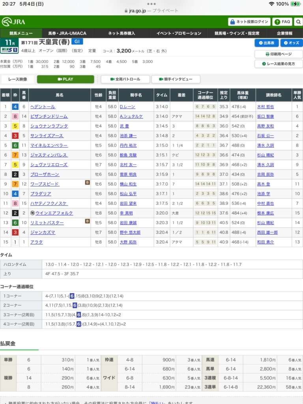
Task: Open trainer 木村 哲也 profile
Action: (x=266, y=107)
